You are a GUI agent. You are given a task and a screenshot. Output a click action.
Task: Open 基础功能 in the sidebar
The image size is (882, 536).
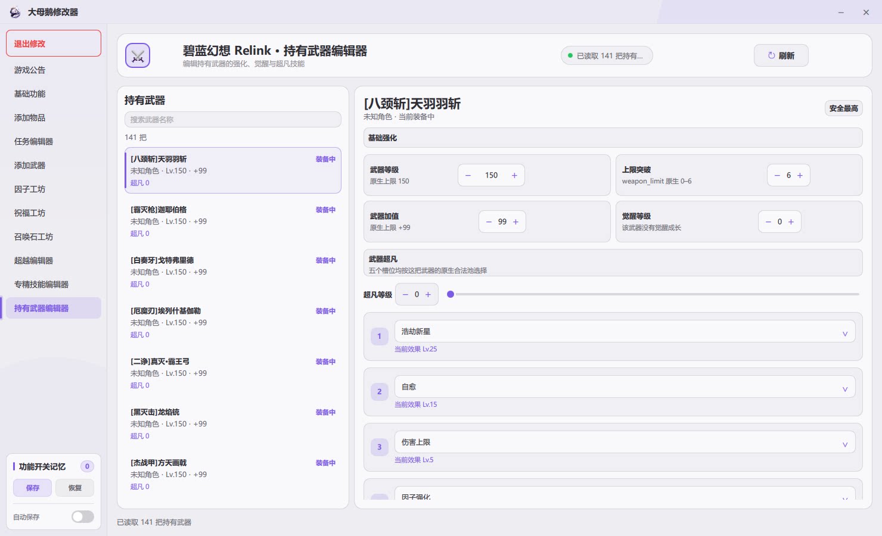click(54, 94)
